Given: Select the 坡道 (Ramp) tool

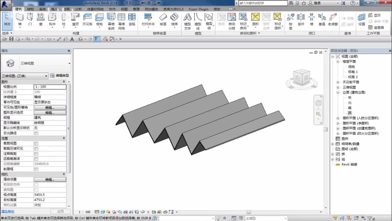Looking at the screenshot, I should pyautogui.click(x=163, y=20).
